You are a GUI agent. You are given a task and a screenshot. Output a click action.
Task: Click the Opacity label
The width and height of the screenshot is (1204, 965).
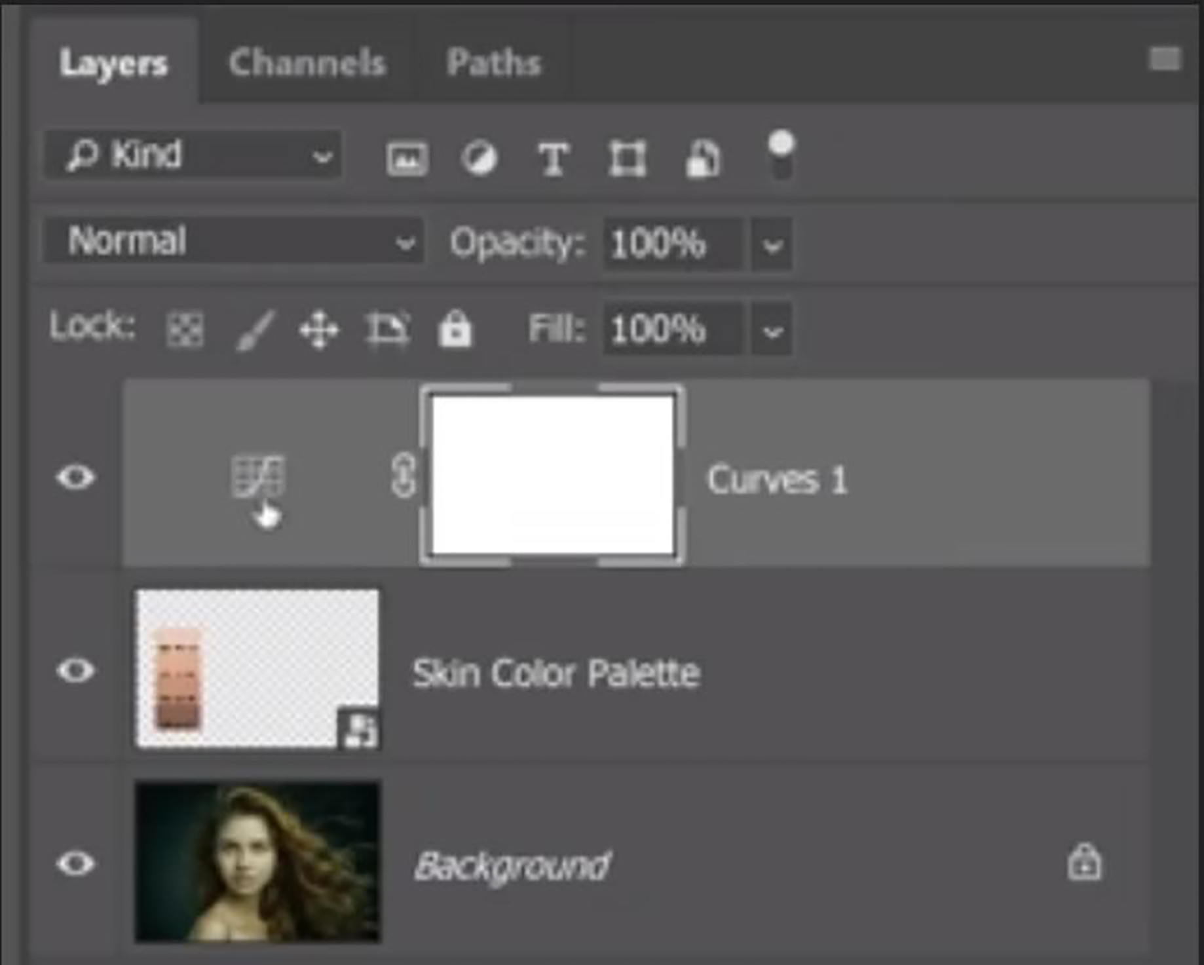516,244
